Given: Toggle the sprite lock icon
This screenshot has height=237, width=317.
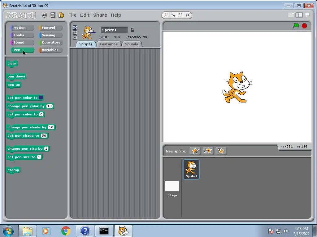Looking at the screenshot, I should coord(132,30).
